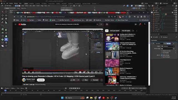Image resolution: width=178 pixels, height=100 pixels.
Task: Switch to the UV Editing workspace tab
Action: click(44, 4)
